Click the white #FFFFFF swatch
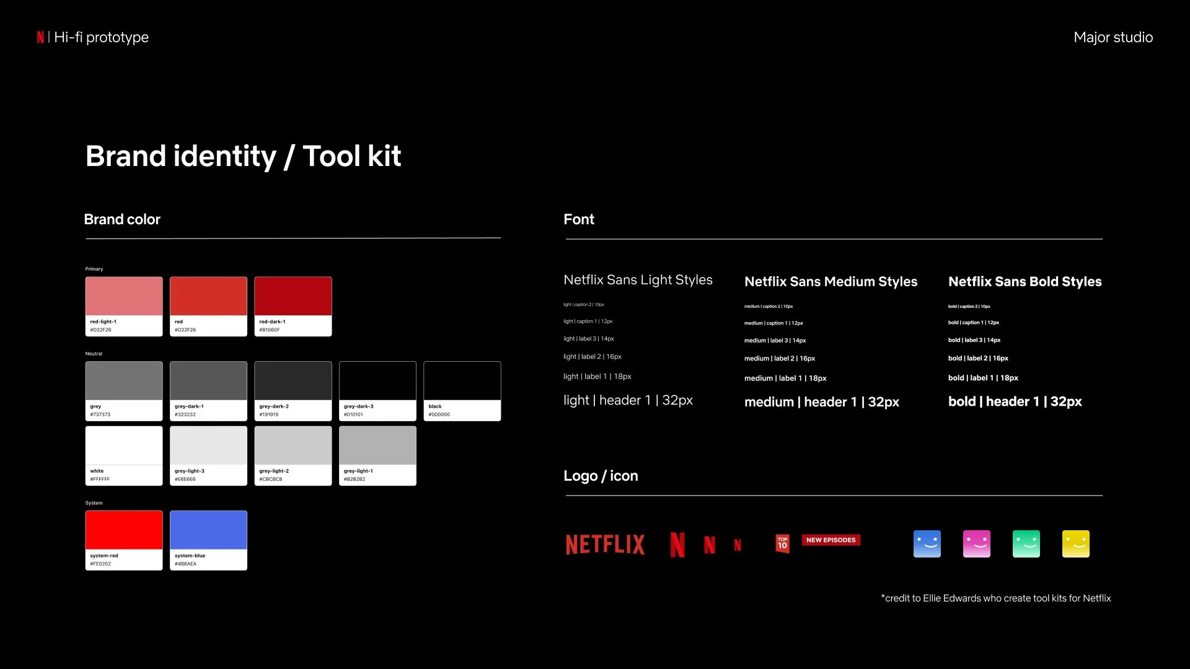The height and width of the screenshot is (669, 1190). pyautogui.click(x=124, y=455)
